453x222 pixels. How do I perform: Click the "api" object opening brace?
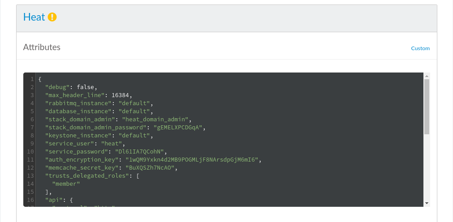(x=71, y=200)
